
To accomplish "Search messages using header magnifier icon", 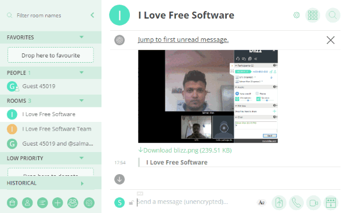I will [x=333, y=15].
